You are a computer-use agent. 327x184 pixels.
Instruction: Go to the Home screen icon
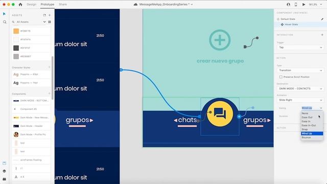pos(20,5)
